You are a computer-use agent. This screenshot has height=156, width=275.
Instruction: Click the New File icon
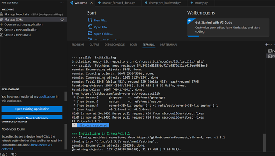[x=90, y=20]
